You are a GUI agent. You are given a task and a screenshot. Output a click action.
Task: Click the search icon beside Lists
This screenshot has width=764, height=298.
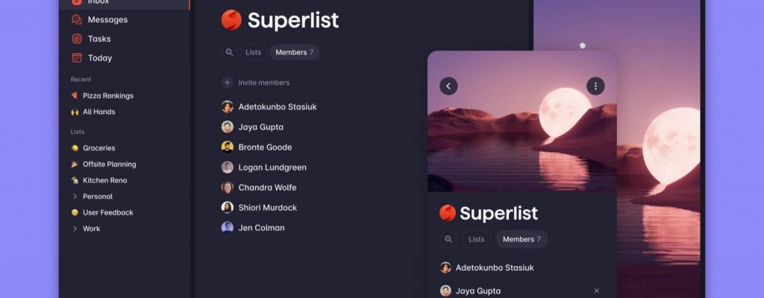click(229, 52)
